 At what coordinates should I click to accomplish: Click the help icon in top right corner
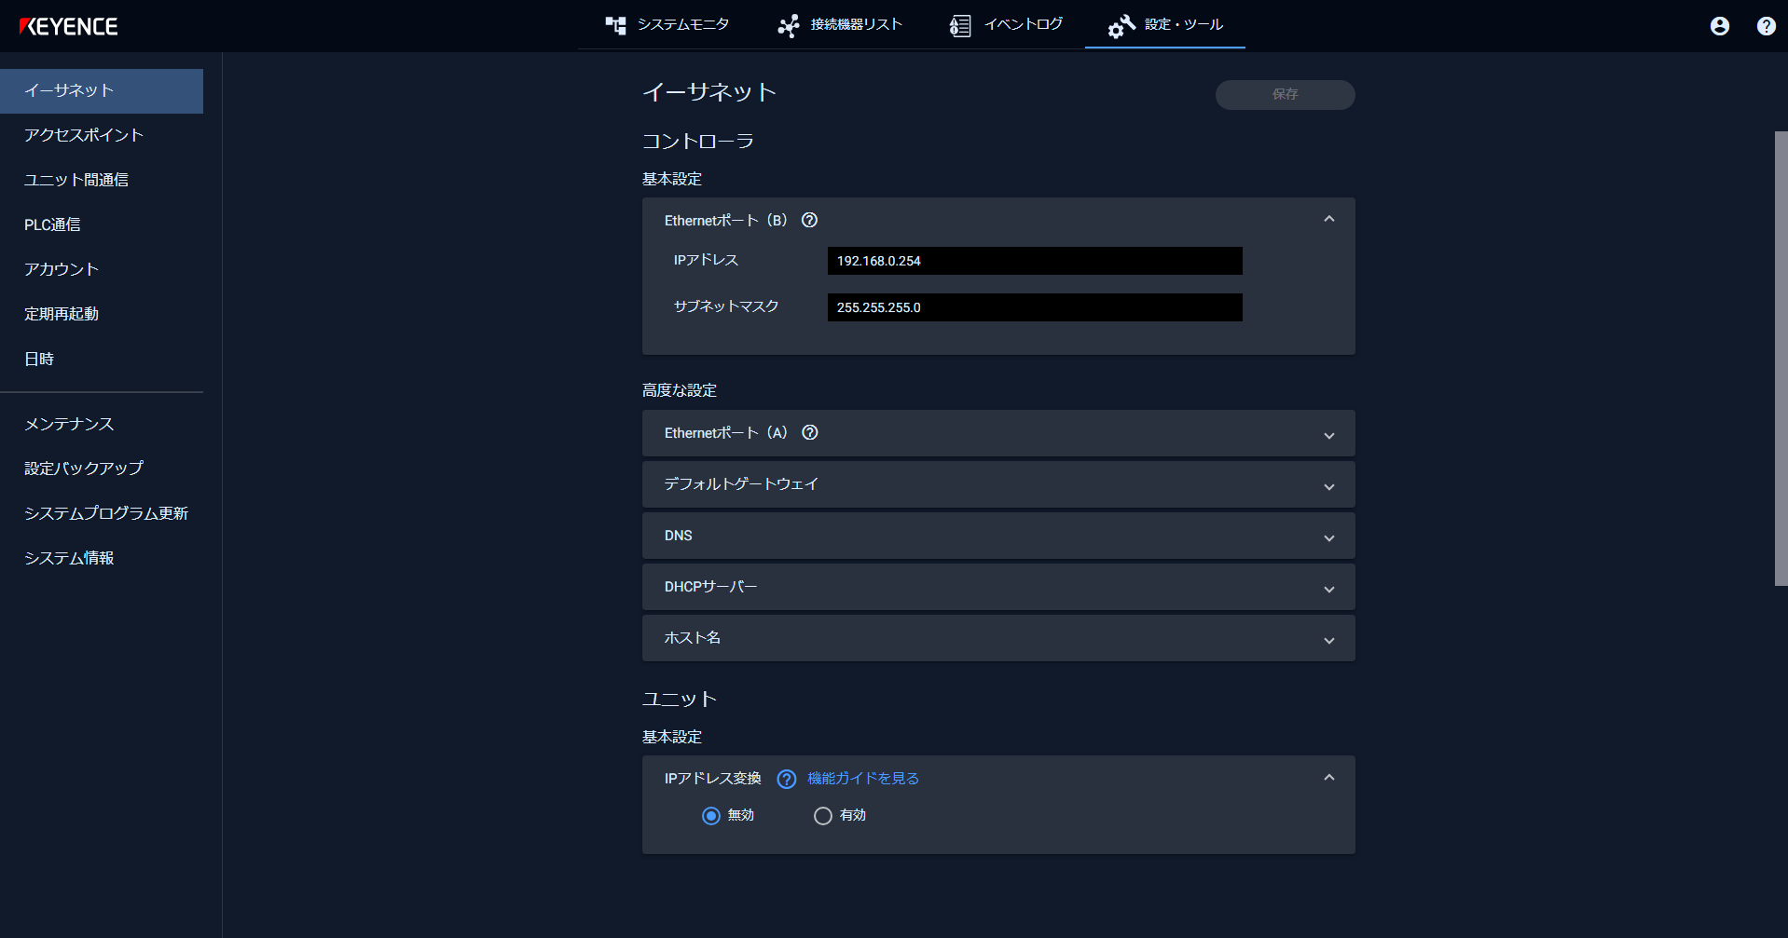pos(1765,26)
